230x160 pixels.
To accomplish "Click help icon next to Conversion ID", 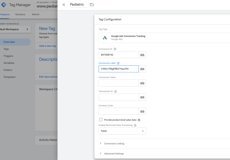I will coord(115,49).
